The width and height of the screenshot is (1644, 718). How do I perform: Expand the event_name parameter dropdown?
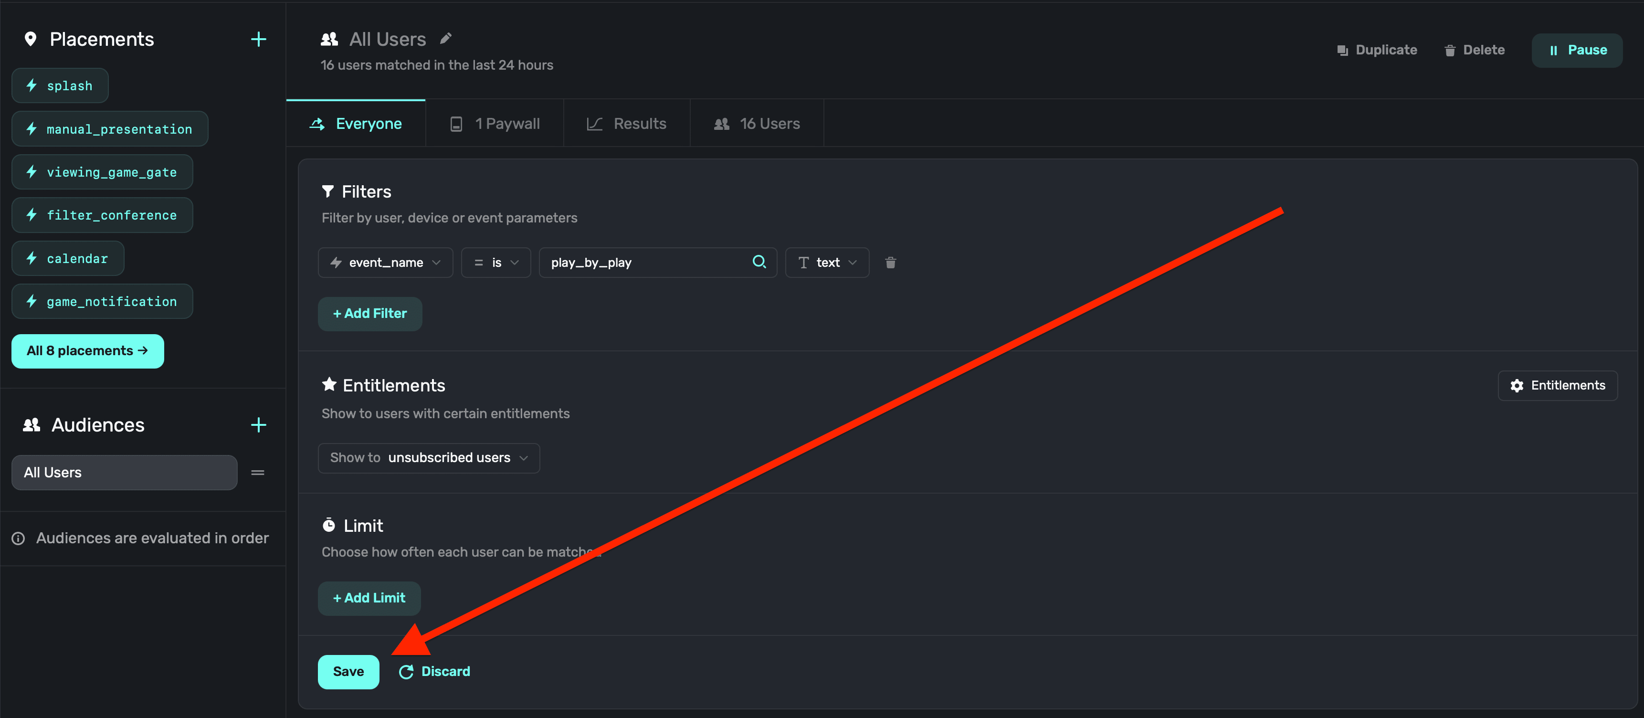pyautogui.click(x=385, y=263)
